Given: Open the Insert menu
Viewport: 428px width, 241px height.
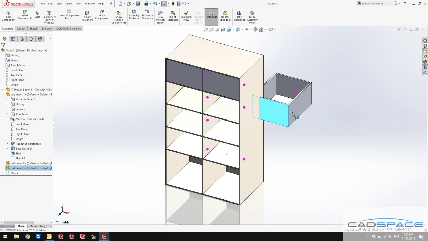Looking at the screenshot, I should point(69,4).
